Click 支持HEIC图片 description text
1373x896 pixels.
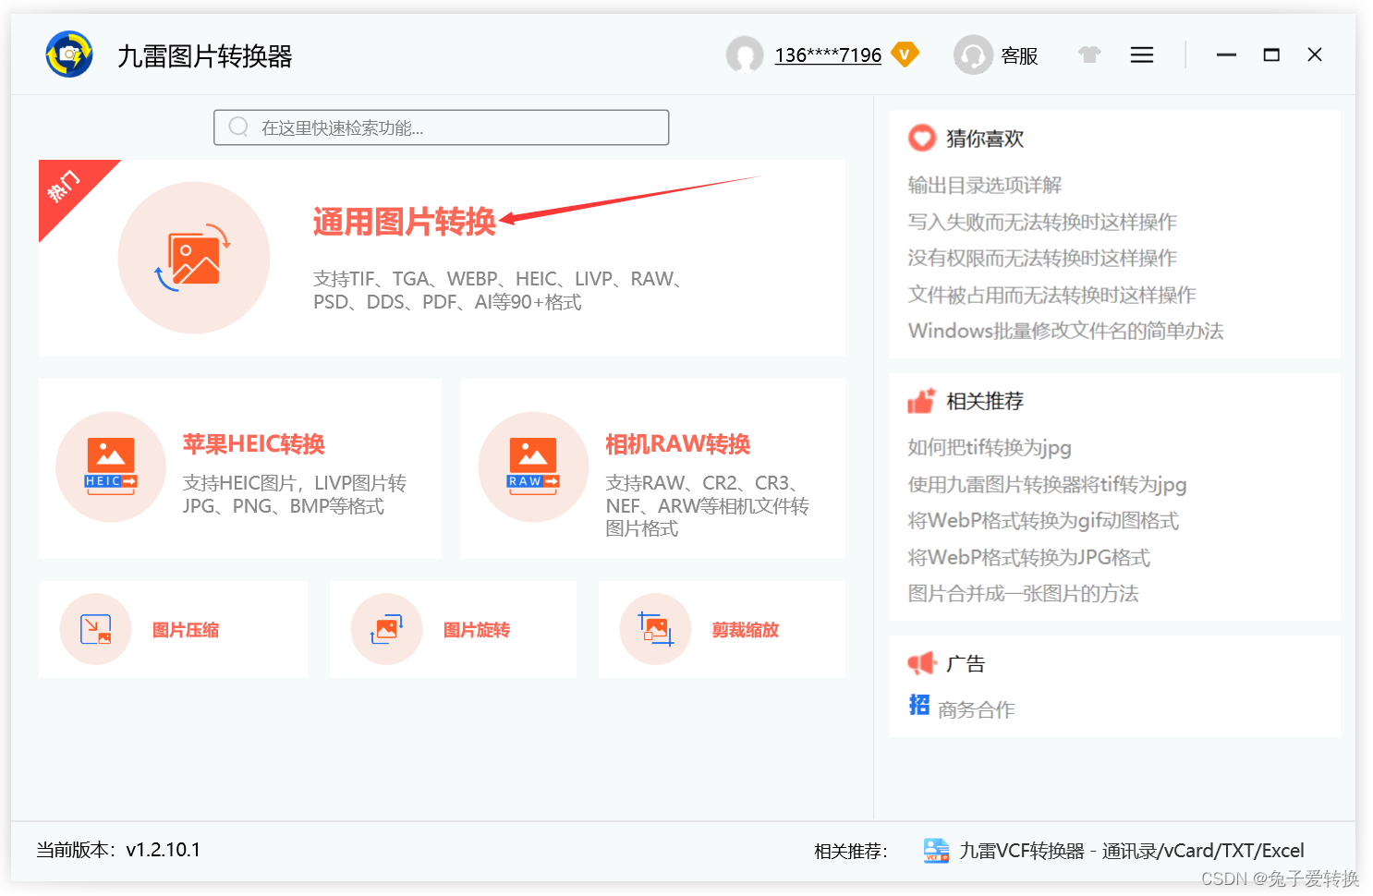click(x=295, y=494)
